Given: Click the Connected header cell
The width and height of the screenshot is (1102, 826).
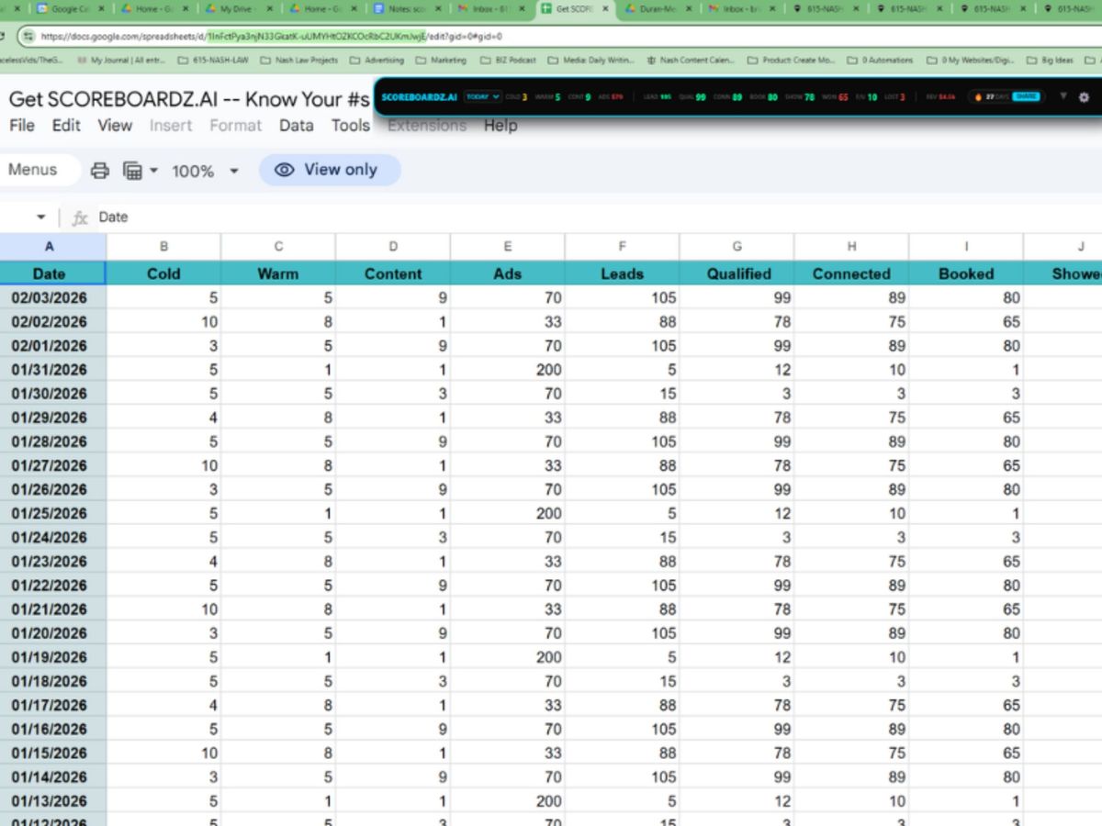Looking at the screenshot, I should click(x=851, y=273).
